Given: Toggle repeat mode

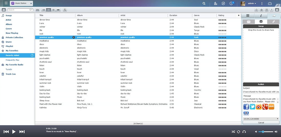Looking at the screenshot, I should [x=239, y=132].
